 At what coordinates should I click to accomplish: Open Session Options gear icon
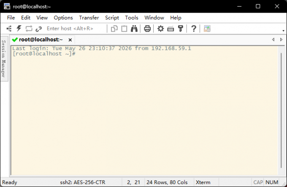pos(161,29)
